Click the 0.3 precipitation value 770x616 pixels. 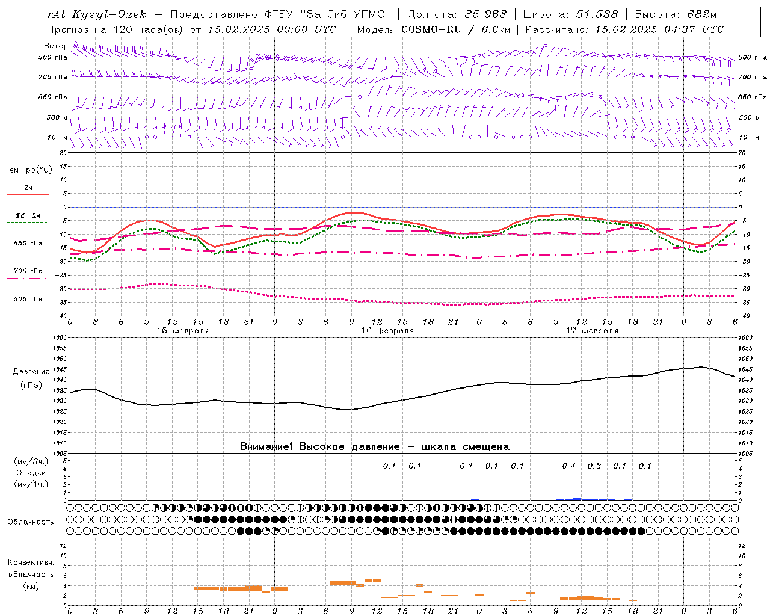(x=594, y=466)
